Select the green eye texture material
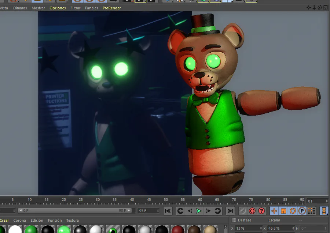The height and width of the screenshot is (233, 330). (x=113, y=229)
